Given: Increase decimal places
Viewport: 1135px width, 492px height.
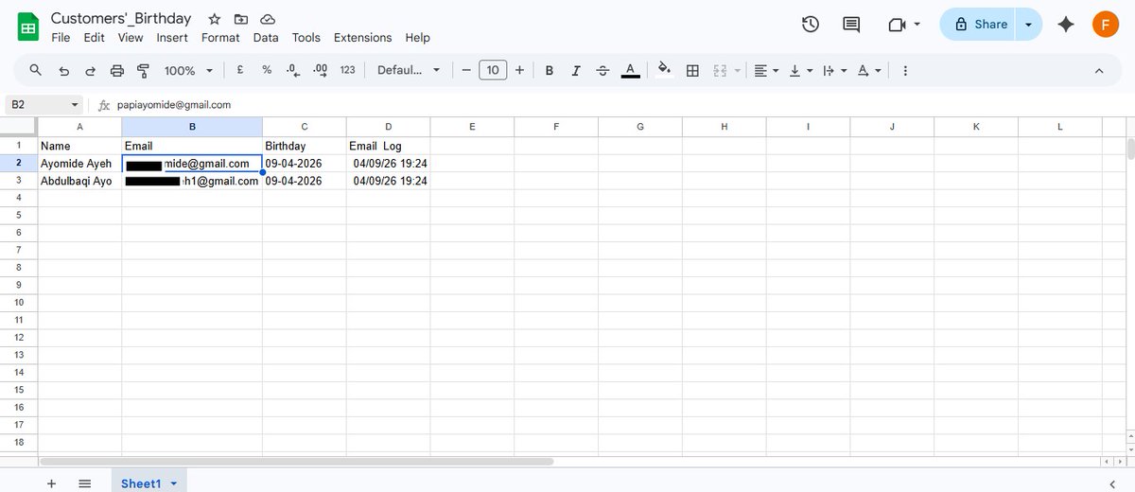Looking at the screenshot, I should pos(320,70).
